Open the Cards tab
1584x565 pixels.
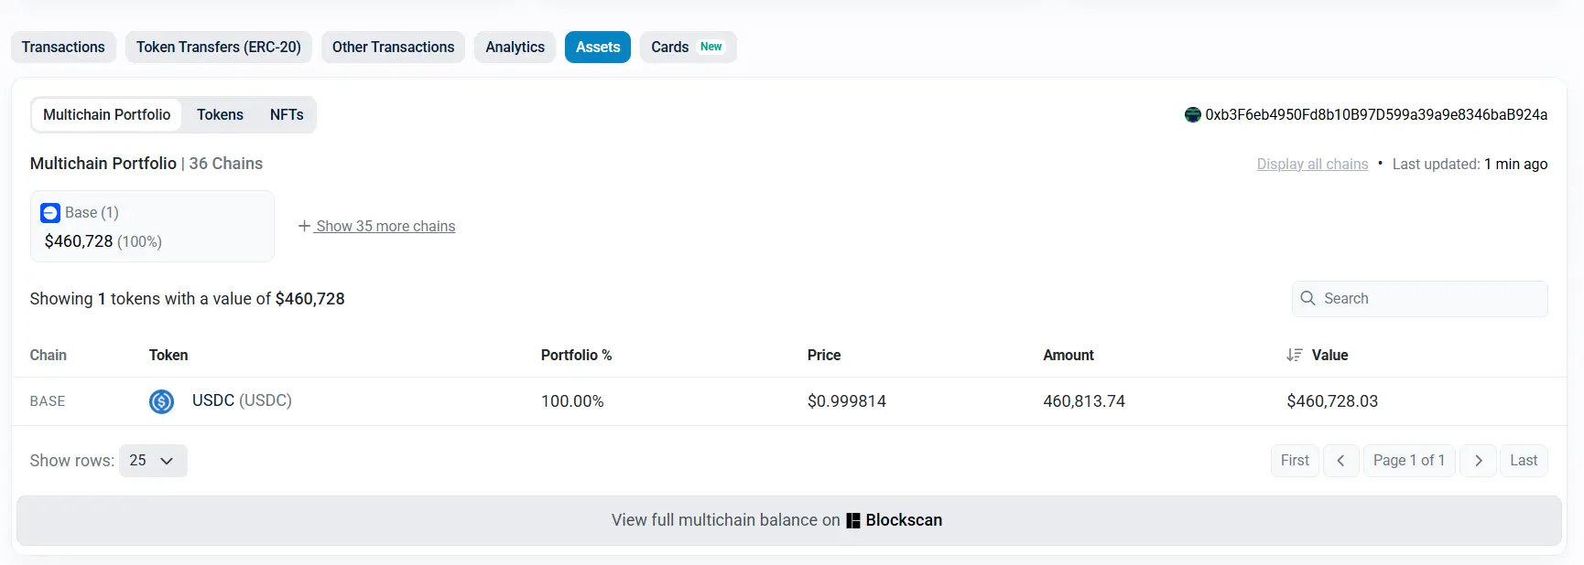[669, 47]
